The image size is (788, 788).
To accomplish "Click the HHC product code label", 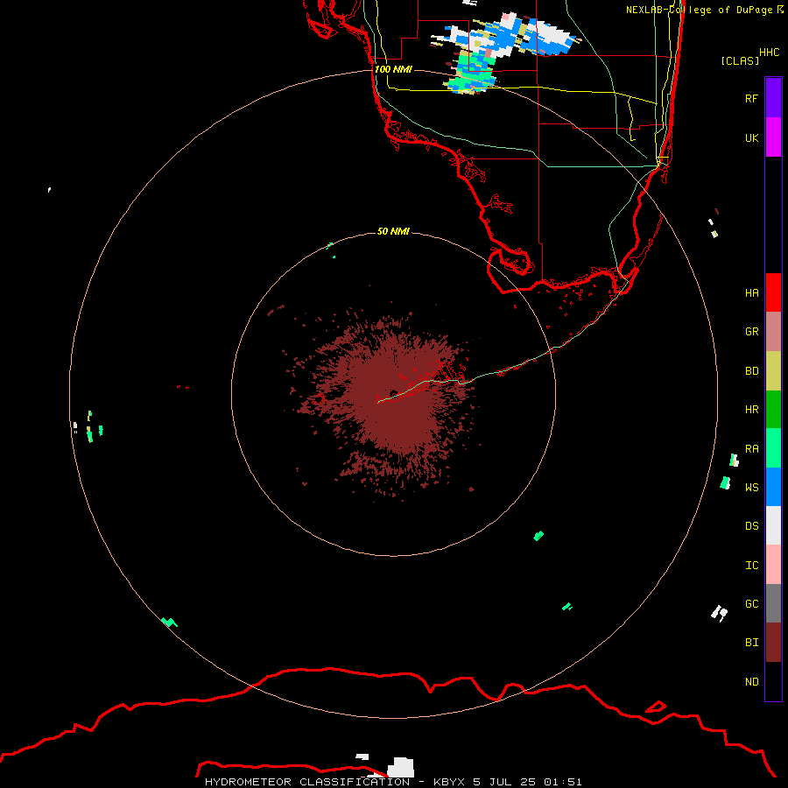I will pos(769,52).
